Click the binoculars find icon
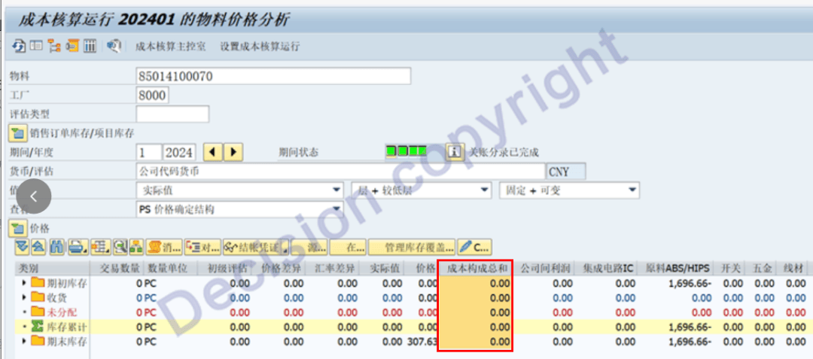 click(x=56, y=246)
